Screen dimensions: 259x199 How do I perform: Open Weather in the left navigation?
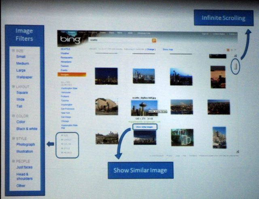pos(65,53)
